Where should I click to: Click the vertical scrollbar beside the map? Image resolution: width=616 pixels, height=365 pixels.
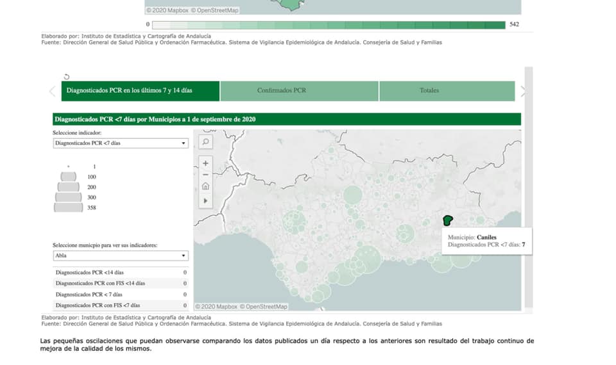(528, 186)
